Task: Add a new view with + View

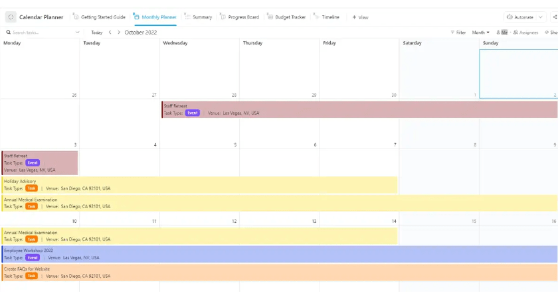Action: tap(360, 17)
